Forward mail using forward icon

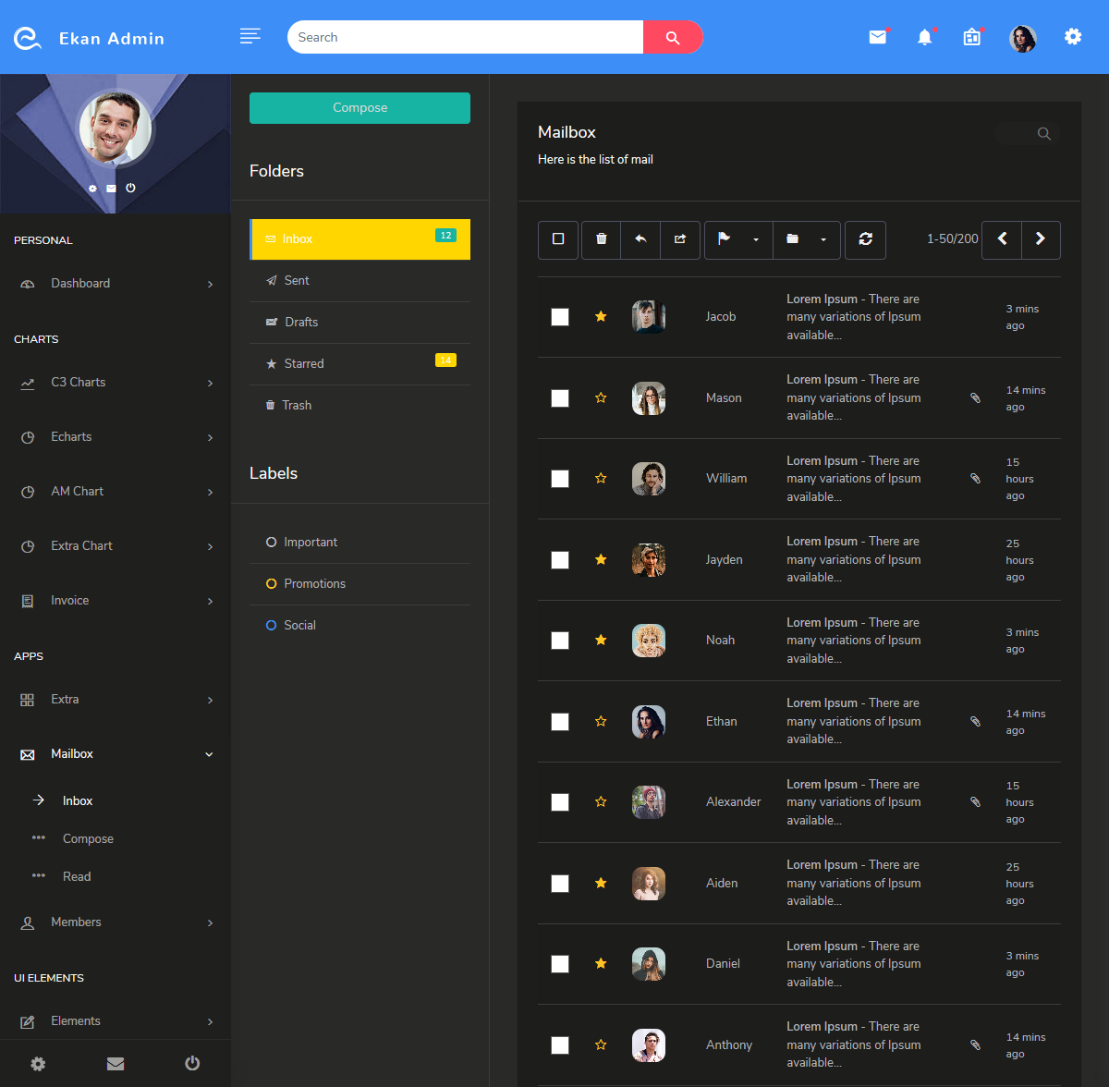(680, 239)
